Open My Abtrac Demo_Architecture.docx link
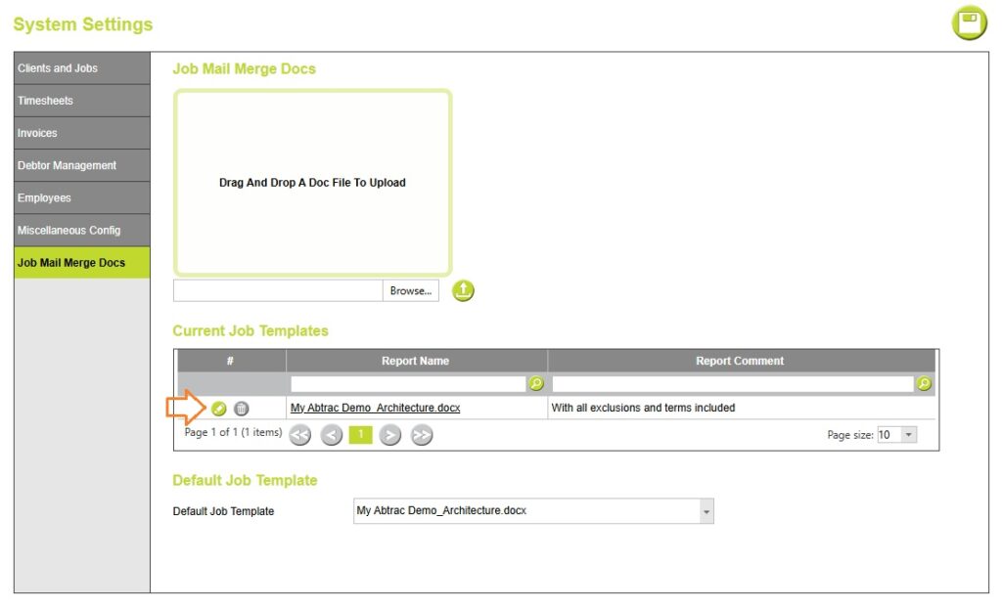Image resolution: width=1002 pixels, height=607 pixels. tap(375, 408)
